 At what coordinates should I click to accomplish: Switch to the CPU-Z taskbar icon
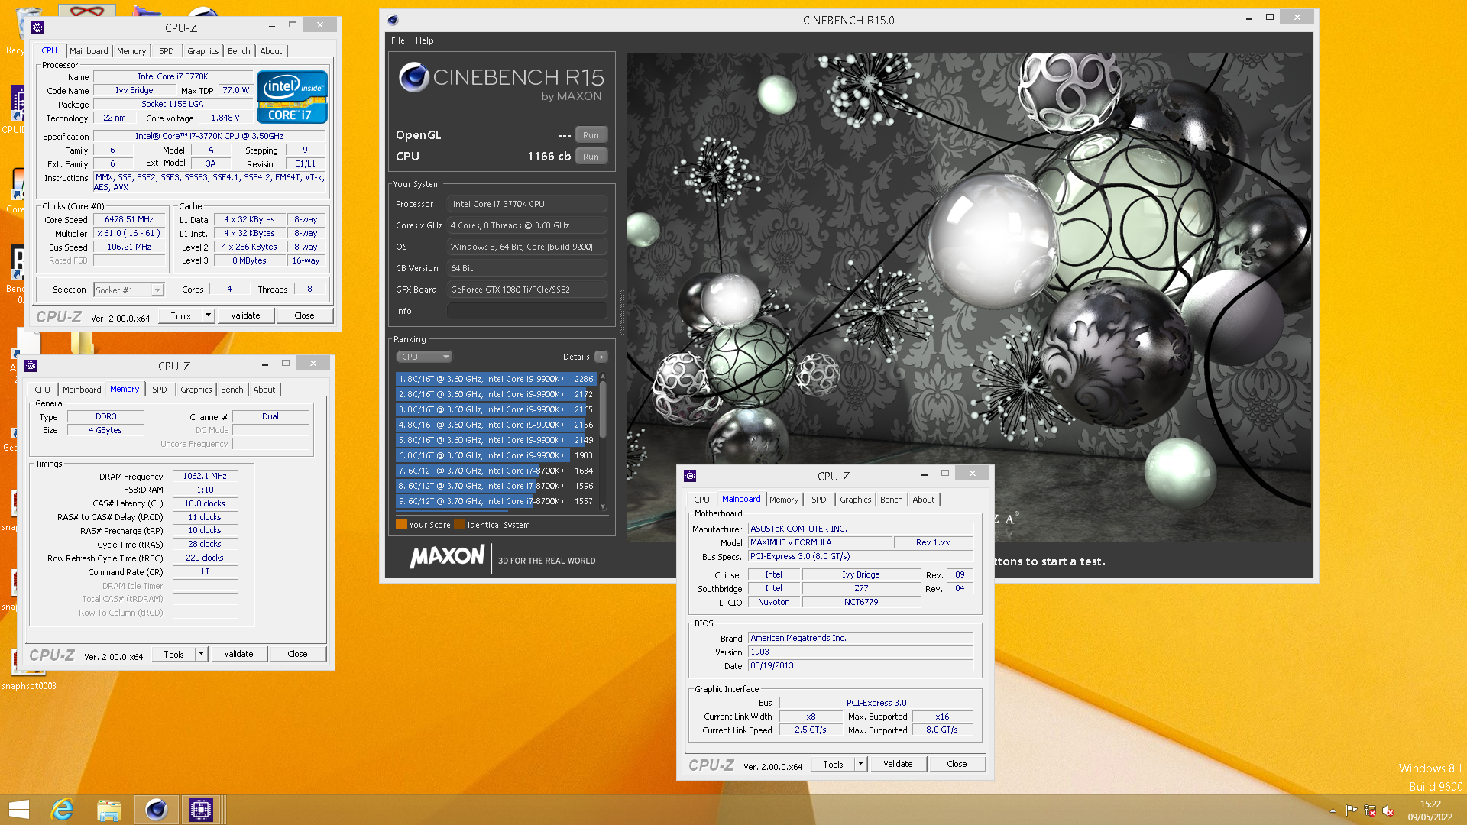pyautogui.click(x=201, y=810)
